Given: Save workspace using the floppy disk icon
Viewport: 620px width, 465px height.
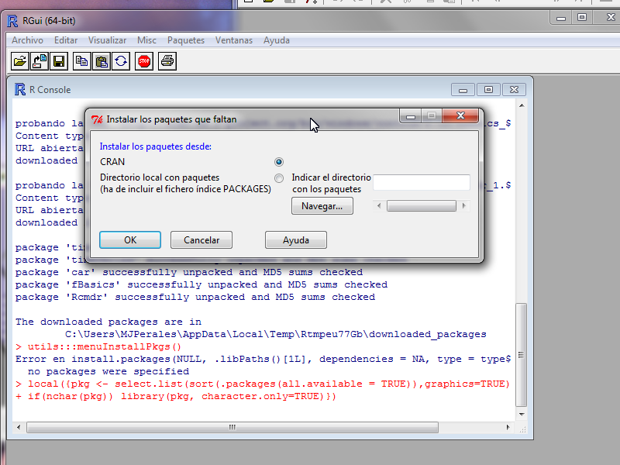Looking at the screenshot, I should click(x=59, y=61).
